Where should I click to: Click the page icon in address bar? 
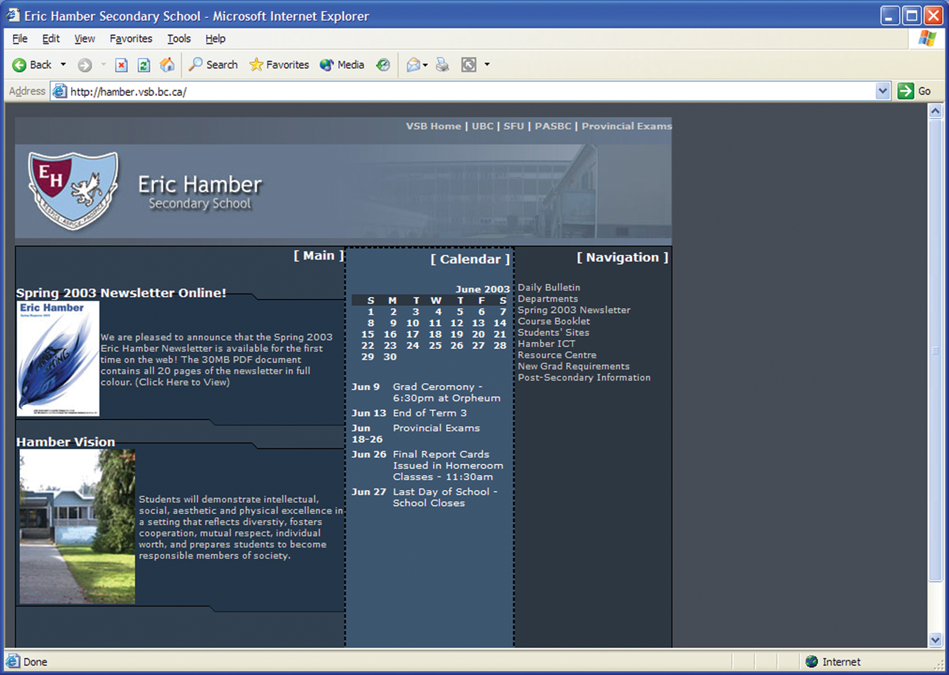[x=60, y=91]
